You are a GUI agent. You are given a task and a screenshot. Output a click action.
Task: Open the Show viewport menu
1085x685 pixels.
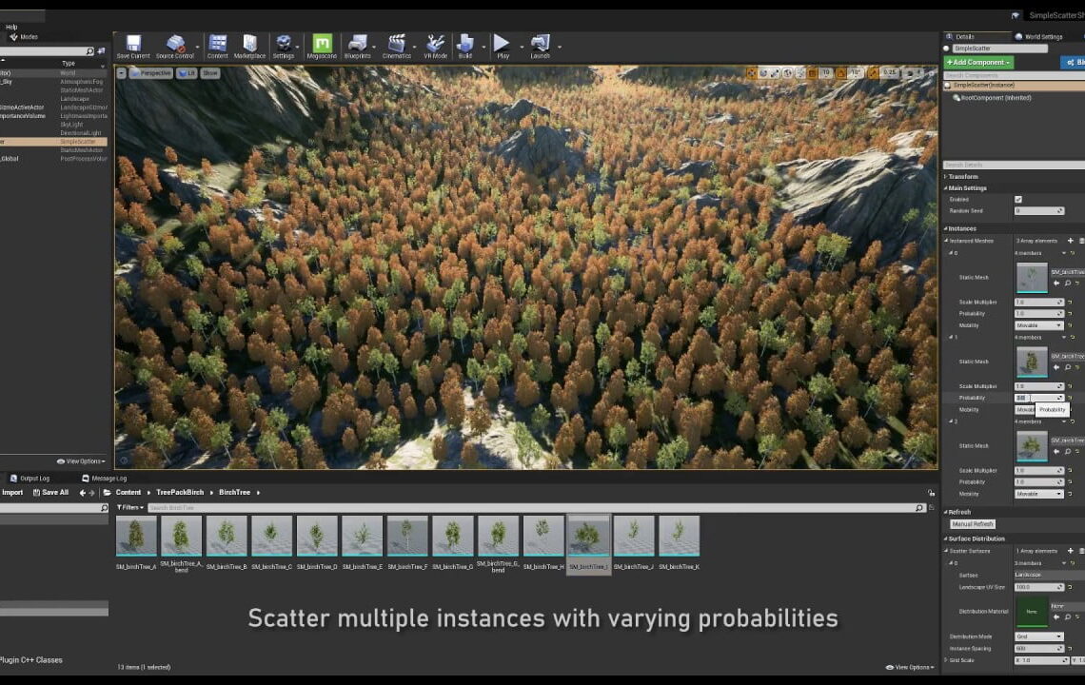[x=209, y=73]
